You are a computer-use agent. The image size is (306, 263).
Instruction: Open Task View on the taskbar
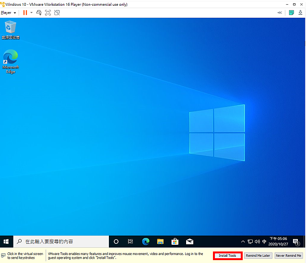pos(130,241)
